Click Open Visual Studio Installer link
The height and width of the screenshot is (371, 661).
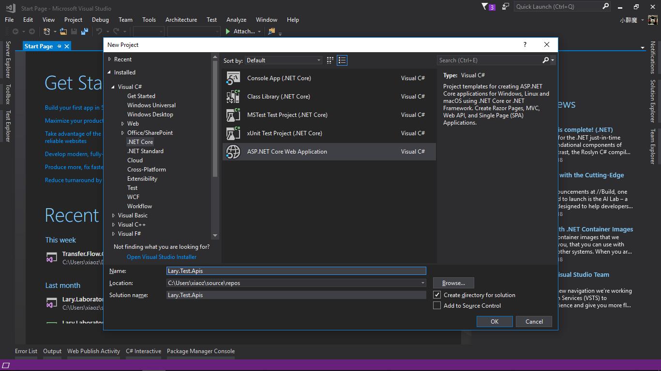[162, 257]
